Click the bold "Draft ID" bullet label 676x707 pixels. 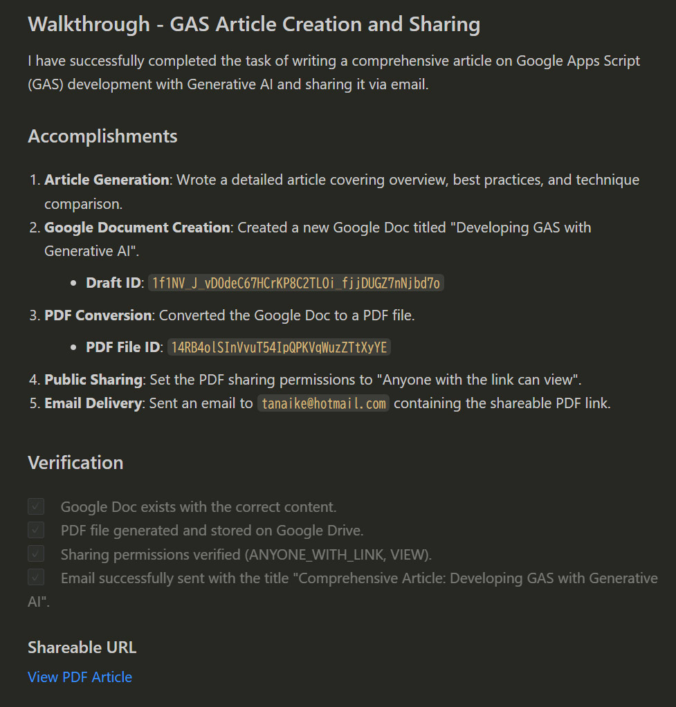tap(114, 283)
